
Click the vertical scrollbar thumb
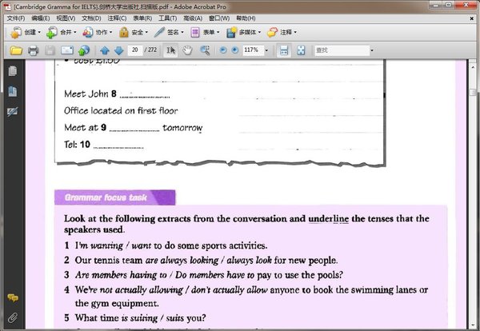[x=473, y=93]
